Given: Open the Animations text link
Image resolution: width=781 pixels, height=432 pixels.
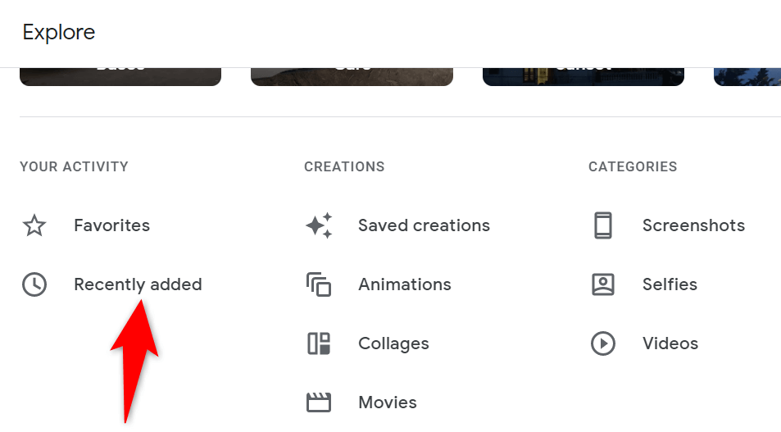Looking at the screenshot, I should coord(404,284).
